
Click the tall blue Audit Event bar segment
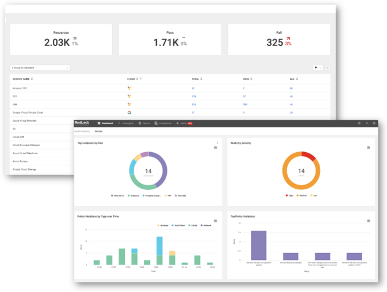click(159, 246)
